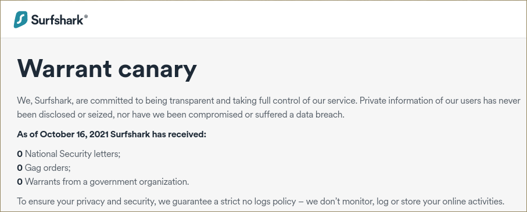Open the Surfshark wordmark in the header
The image size is (527, 212).
57,20
